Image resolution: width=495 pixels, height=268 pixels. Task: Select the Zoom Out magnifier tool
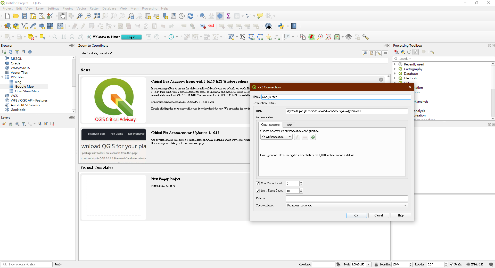[x=88, y=16]
